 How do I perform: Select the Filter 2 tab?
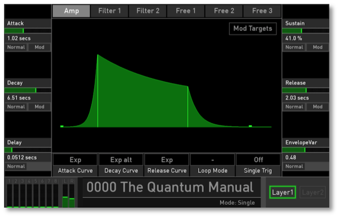148,11
